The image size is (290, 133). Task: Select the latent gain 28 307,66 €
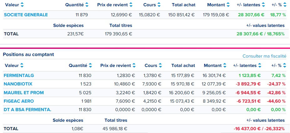click(x=251, y=15)
